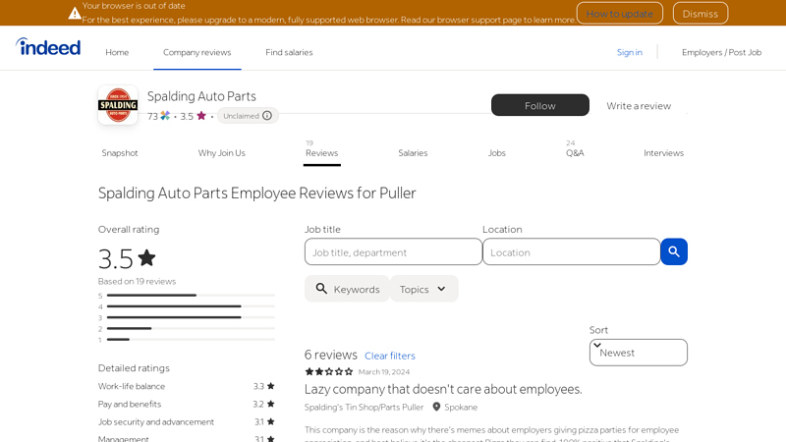
Task: Click the Spalding Auto Parts company name
Action: point(201,96)
